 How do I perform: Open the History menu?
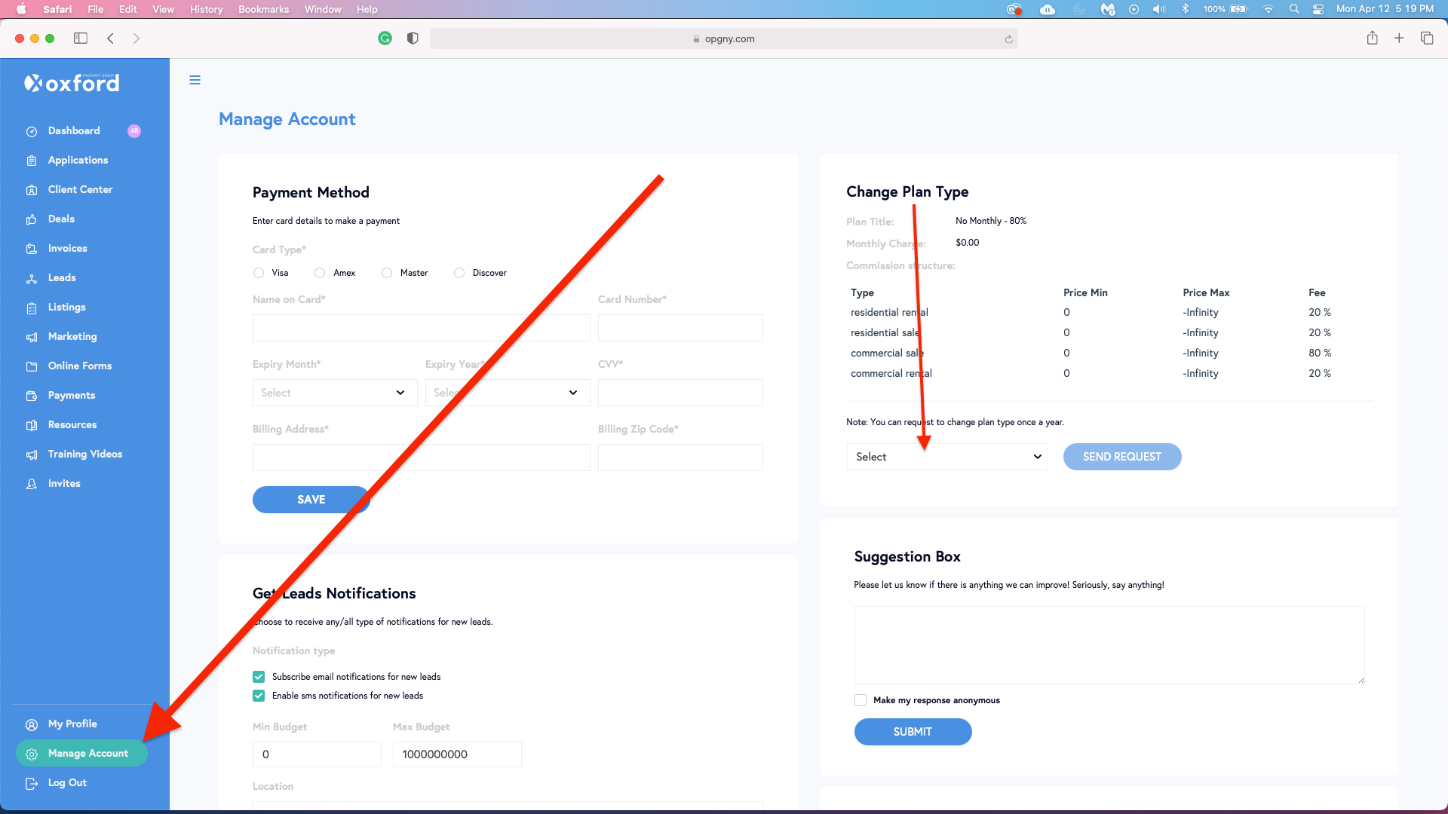pos(206,9)
